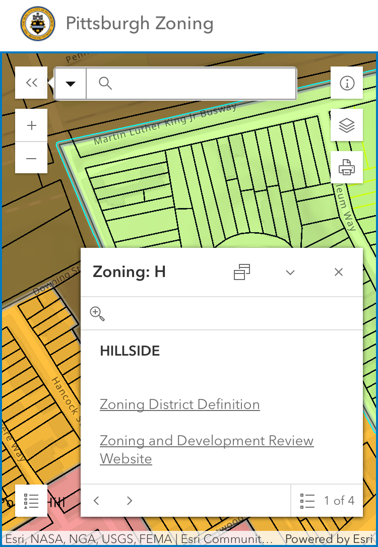378x547 pixels.
Task: Zoom out of the map
Action: coord(31,159)
